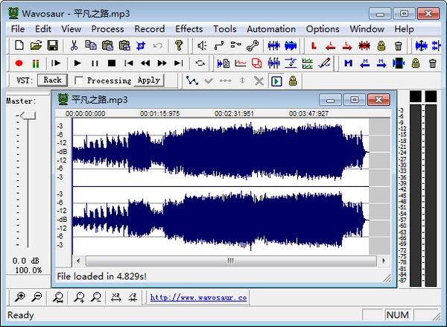This screenshot has height=327, width=447.
Task: Enable the VST Processing checkbox
Action: pyautogui.click(x=79, y=80)
